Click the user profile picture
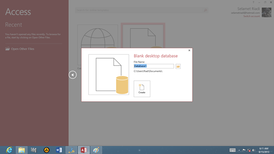Viewport: 274px width, 154px height. click(266, 12)
